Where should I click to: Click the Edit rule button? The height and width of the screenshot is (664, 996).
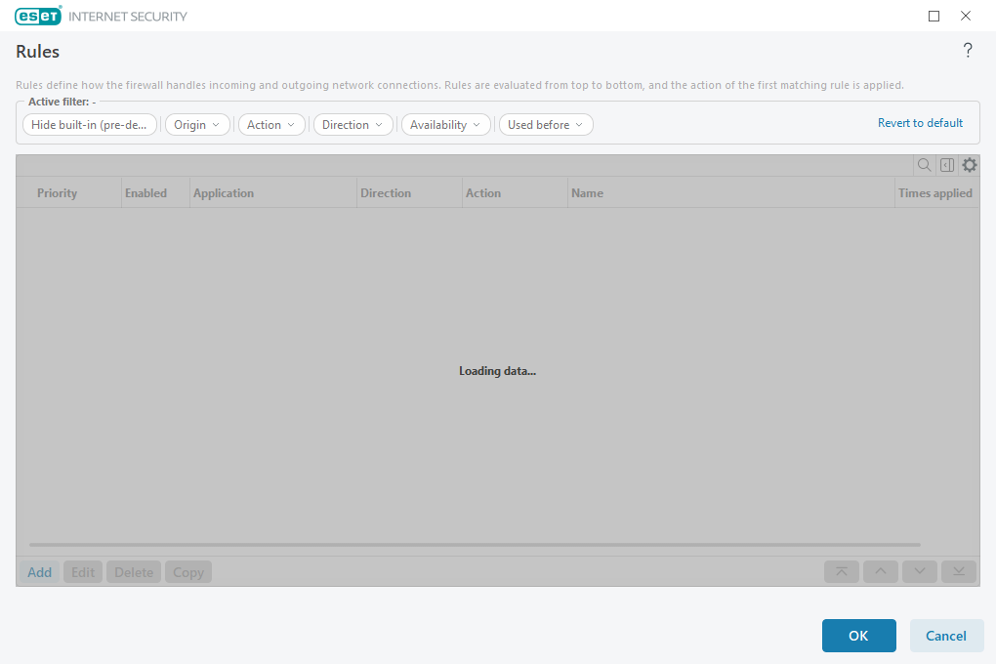[x=83, y=572]
